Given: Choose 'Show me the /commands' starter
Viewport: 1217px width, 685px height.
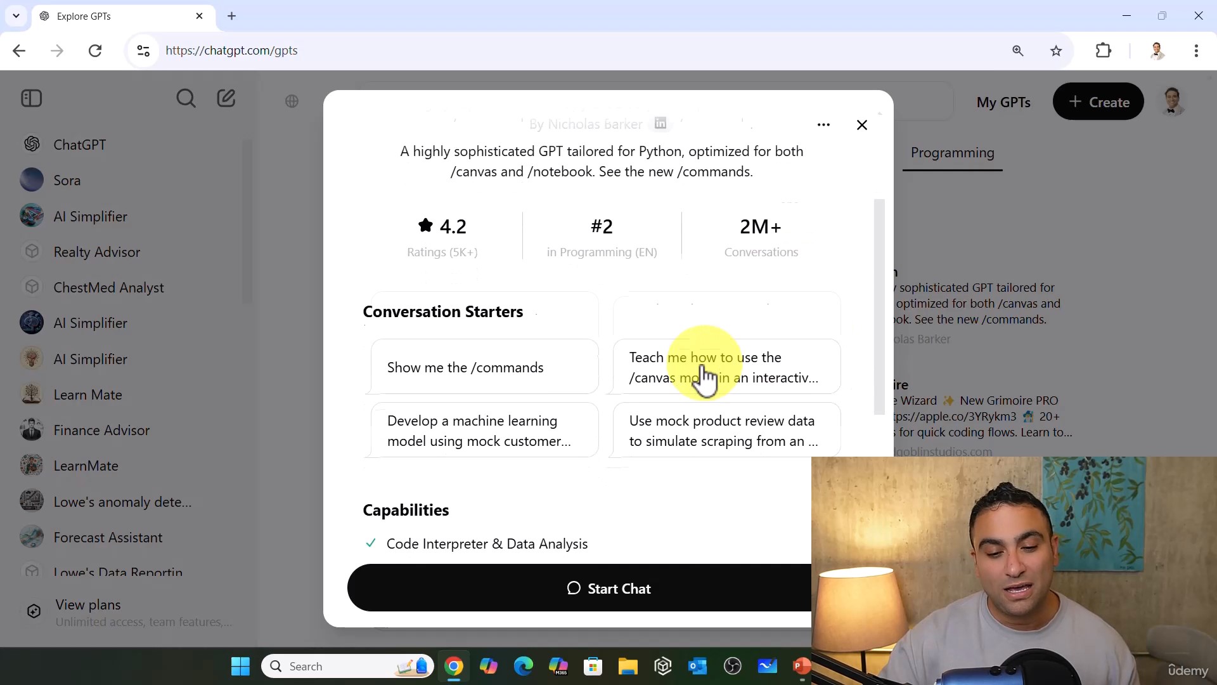Looking at the screenshot, I should click(484, 367).
